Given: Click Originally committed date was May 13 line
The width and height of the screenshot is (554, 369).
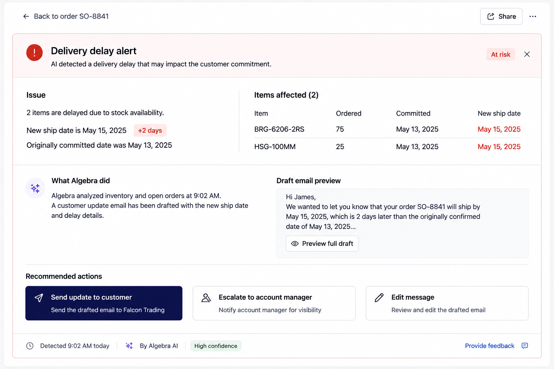Looking at the screenshot, I should pyautogui.click(x=99, y=145).
